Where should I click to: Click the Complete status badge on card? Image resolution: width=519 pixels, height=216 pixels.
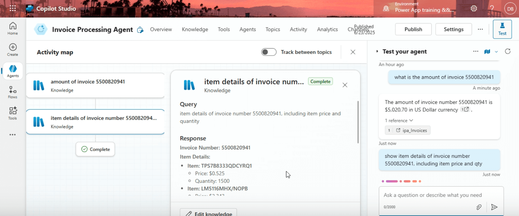tap(320, 81)
